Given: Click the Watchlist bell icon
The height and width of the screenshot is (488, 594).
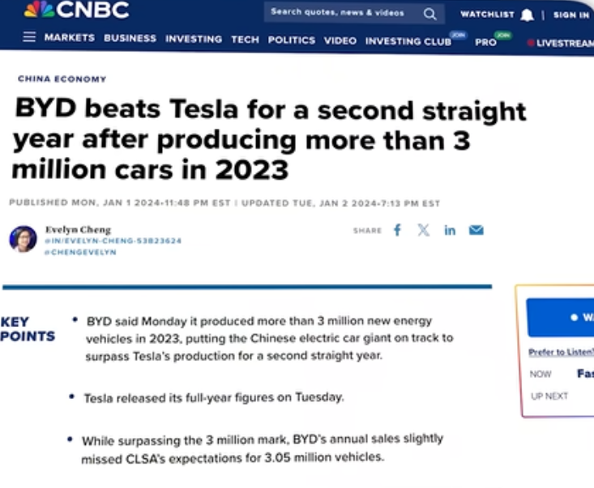Looking at the screenshot, I should click(528, 15).
